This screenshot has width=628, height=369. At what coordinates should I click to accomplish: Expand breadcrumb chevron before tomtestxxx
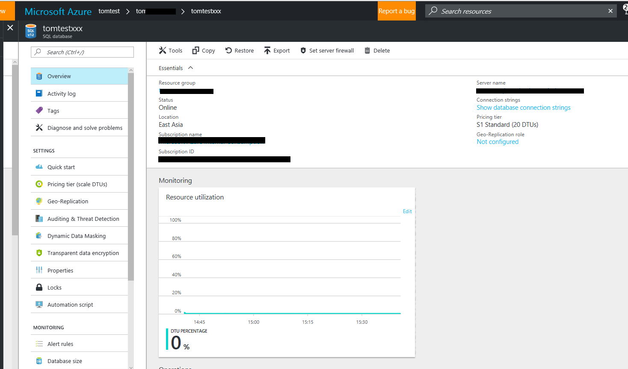click(x=183, y=11)
